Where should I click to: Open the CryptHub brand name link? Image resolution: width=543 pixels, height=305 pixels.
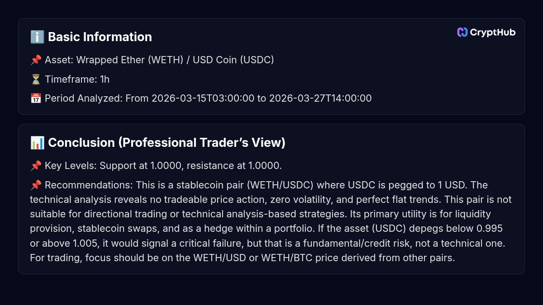coord(493,32)
